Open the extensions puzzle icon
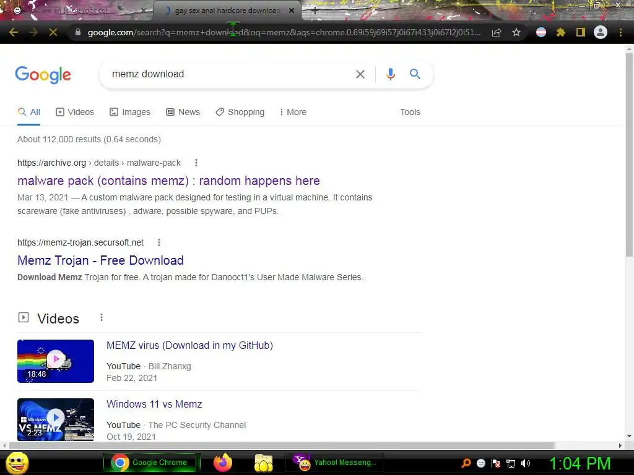Viewport: 634px width, 475px height. (560, 32)
